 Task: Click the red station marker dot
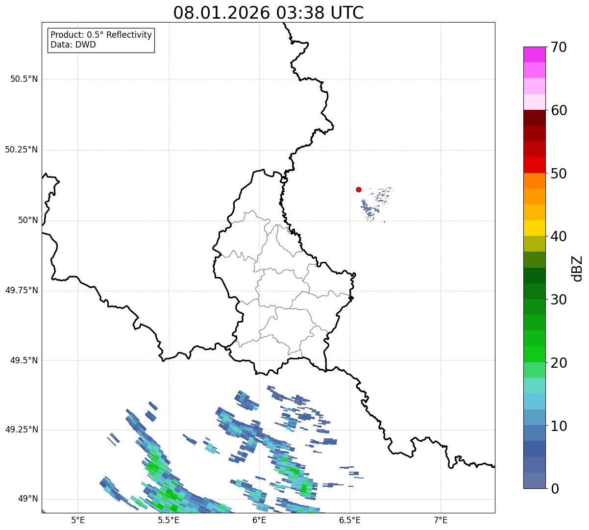tap(359, 190)
